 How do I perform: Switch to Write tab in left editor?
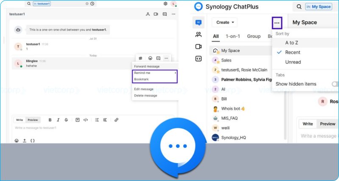tap(19, 120)
